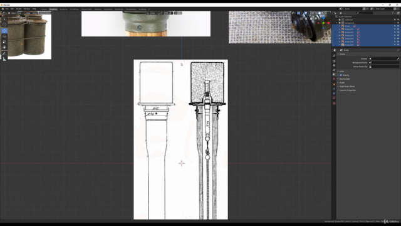Select the Empty.006 outliner row
401x226 pixels.
coord(366,45)
